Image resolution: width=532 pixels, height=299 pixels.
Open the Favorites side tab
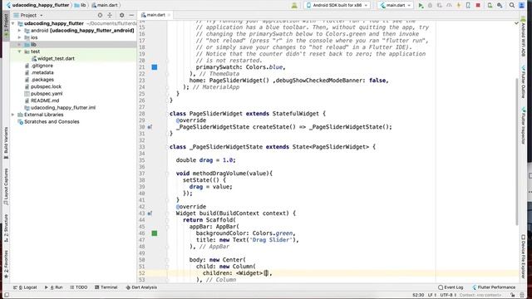click(x=6, y=264)
